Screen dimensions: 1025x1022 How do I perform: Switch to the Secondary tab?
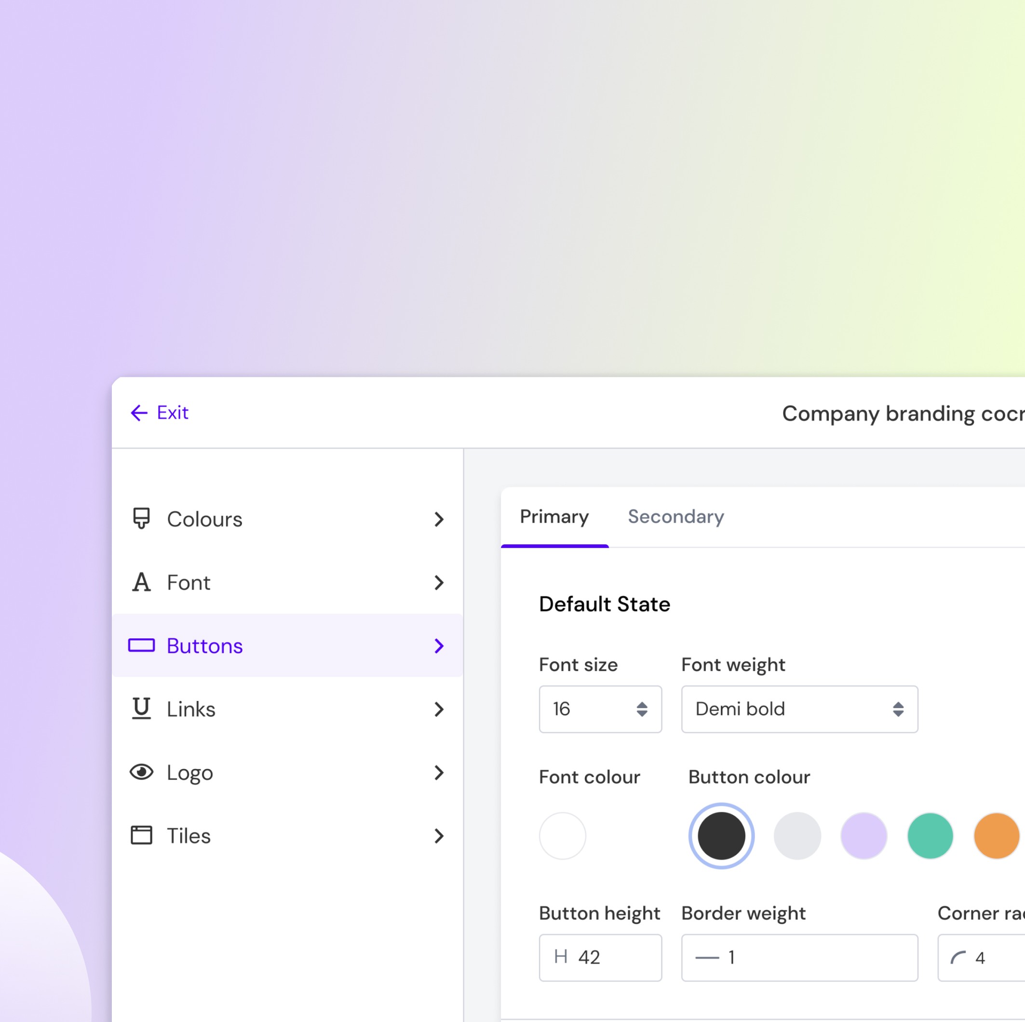[675, 517]
